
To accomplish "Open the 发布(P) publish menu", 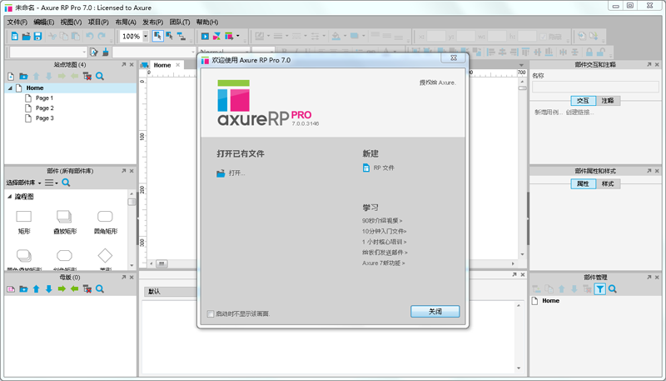I will [x=152, y=22].
